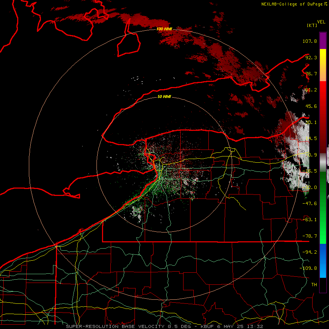Select the 45.6 velocity scale value
Image resolution: width=329 pixels, height=329 pixels.
tap(311, 106)
